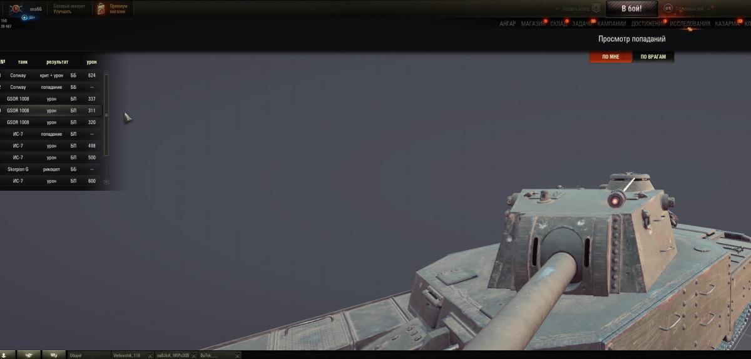Image resolution: width=751 pixels, height=359 pixels.
Task: Sort hits table by 'танк' column
Action: pos(23,62)
